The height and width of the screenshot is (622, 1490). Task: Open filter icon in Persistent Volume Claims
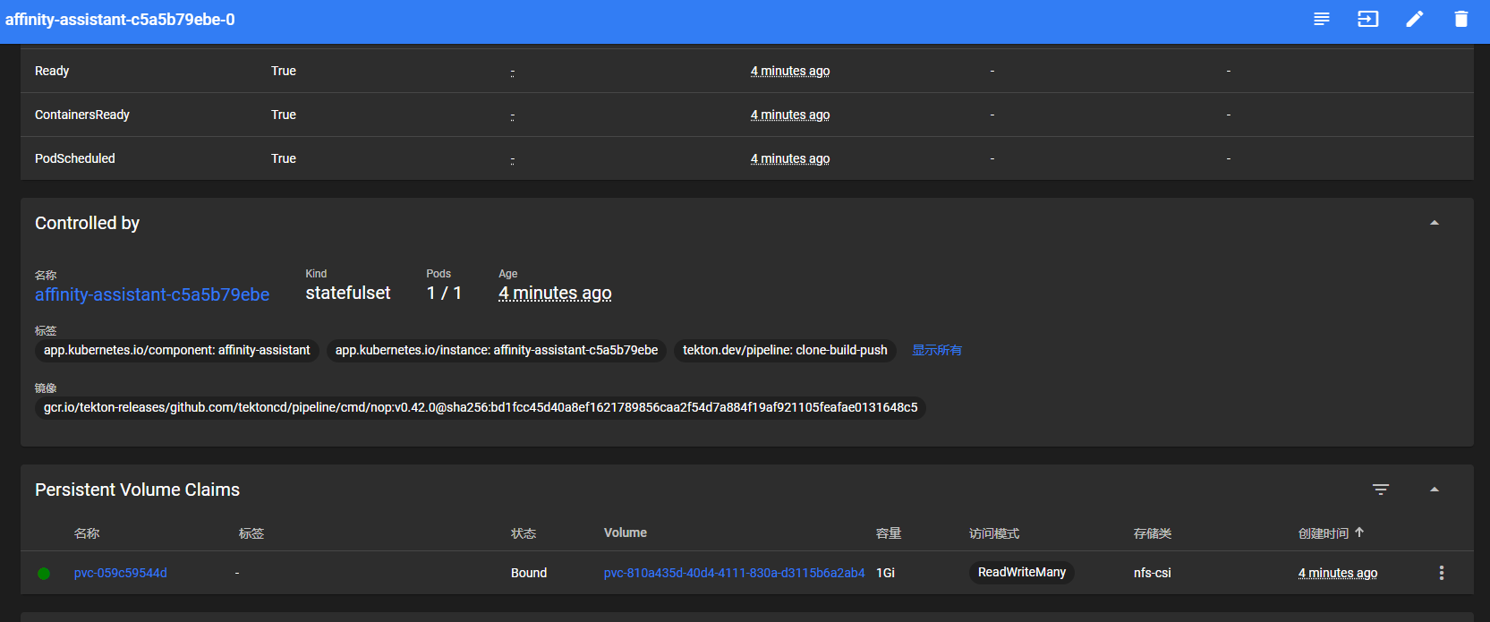pos(1381,490)
